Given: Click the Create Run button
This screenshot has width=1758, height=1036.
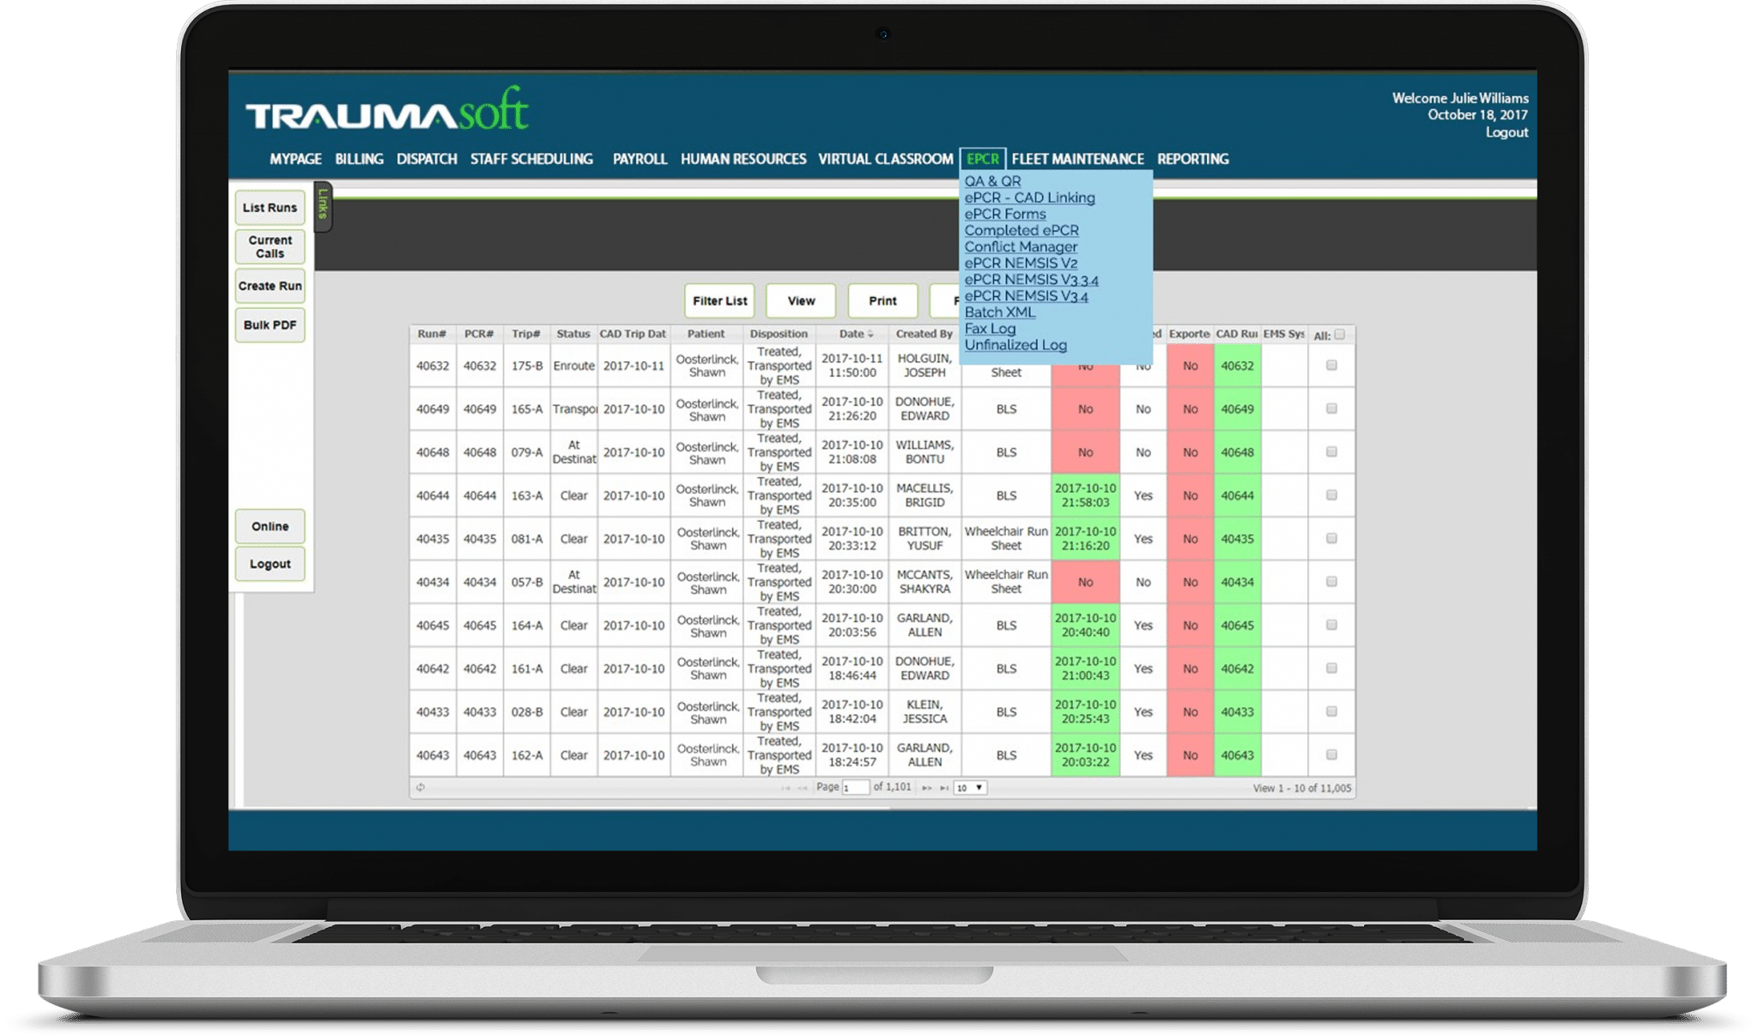Looking at the screenshot, I should pos(270,286).
